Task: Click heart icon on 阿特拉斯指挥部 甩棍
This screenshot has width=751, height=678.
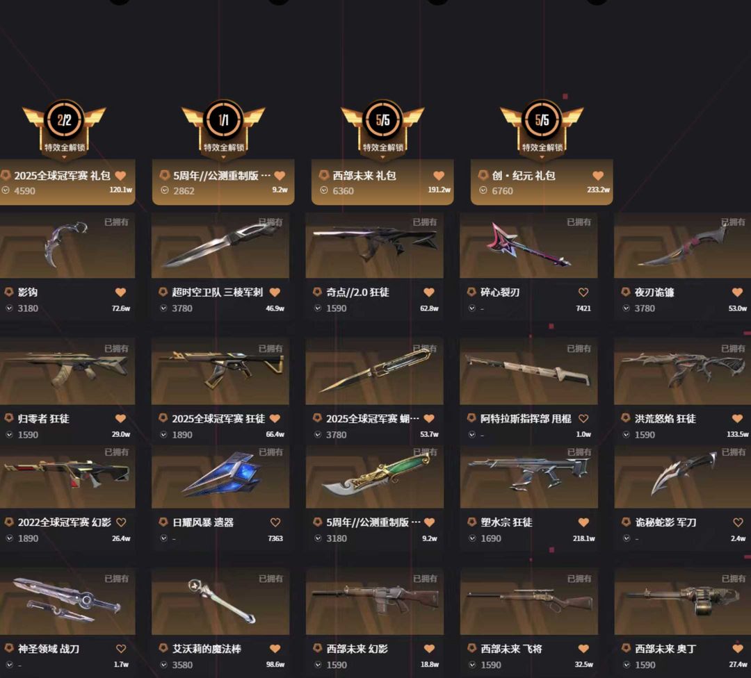Action: [583, 419]
